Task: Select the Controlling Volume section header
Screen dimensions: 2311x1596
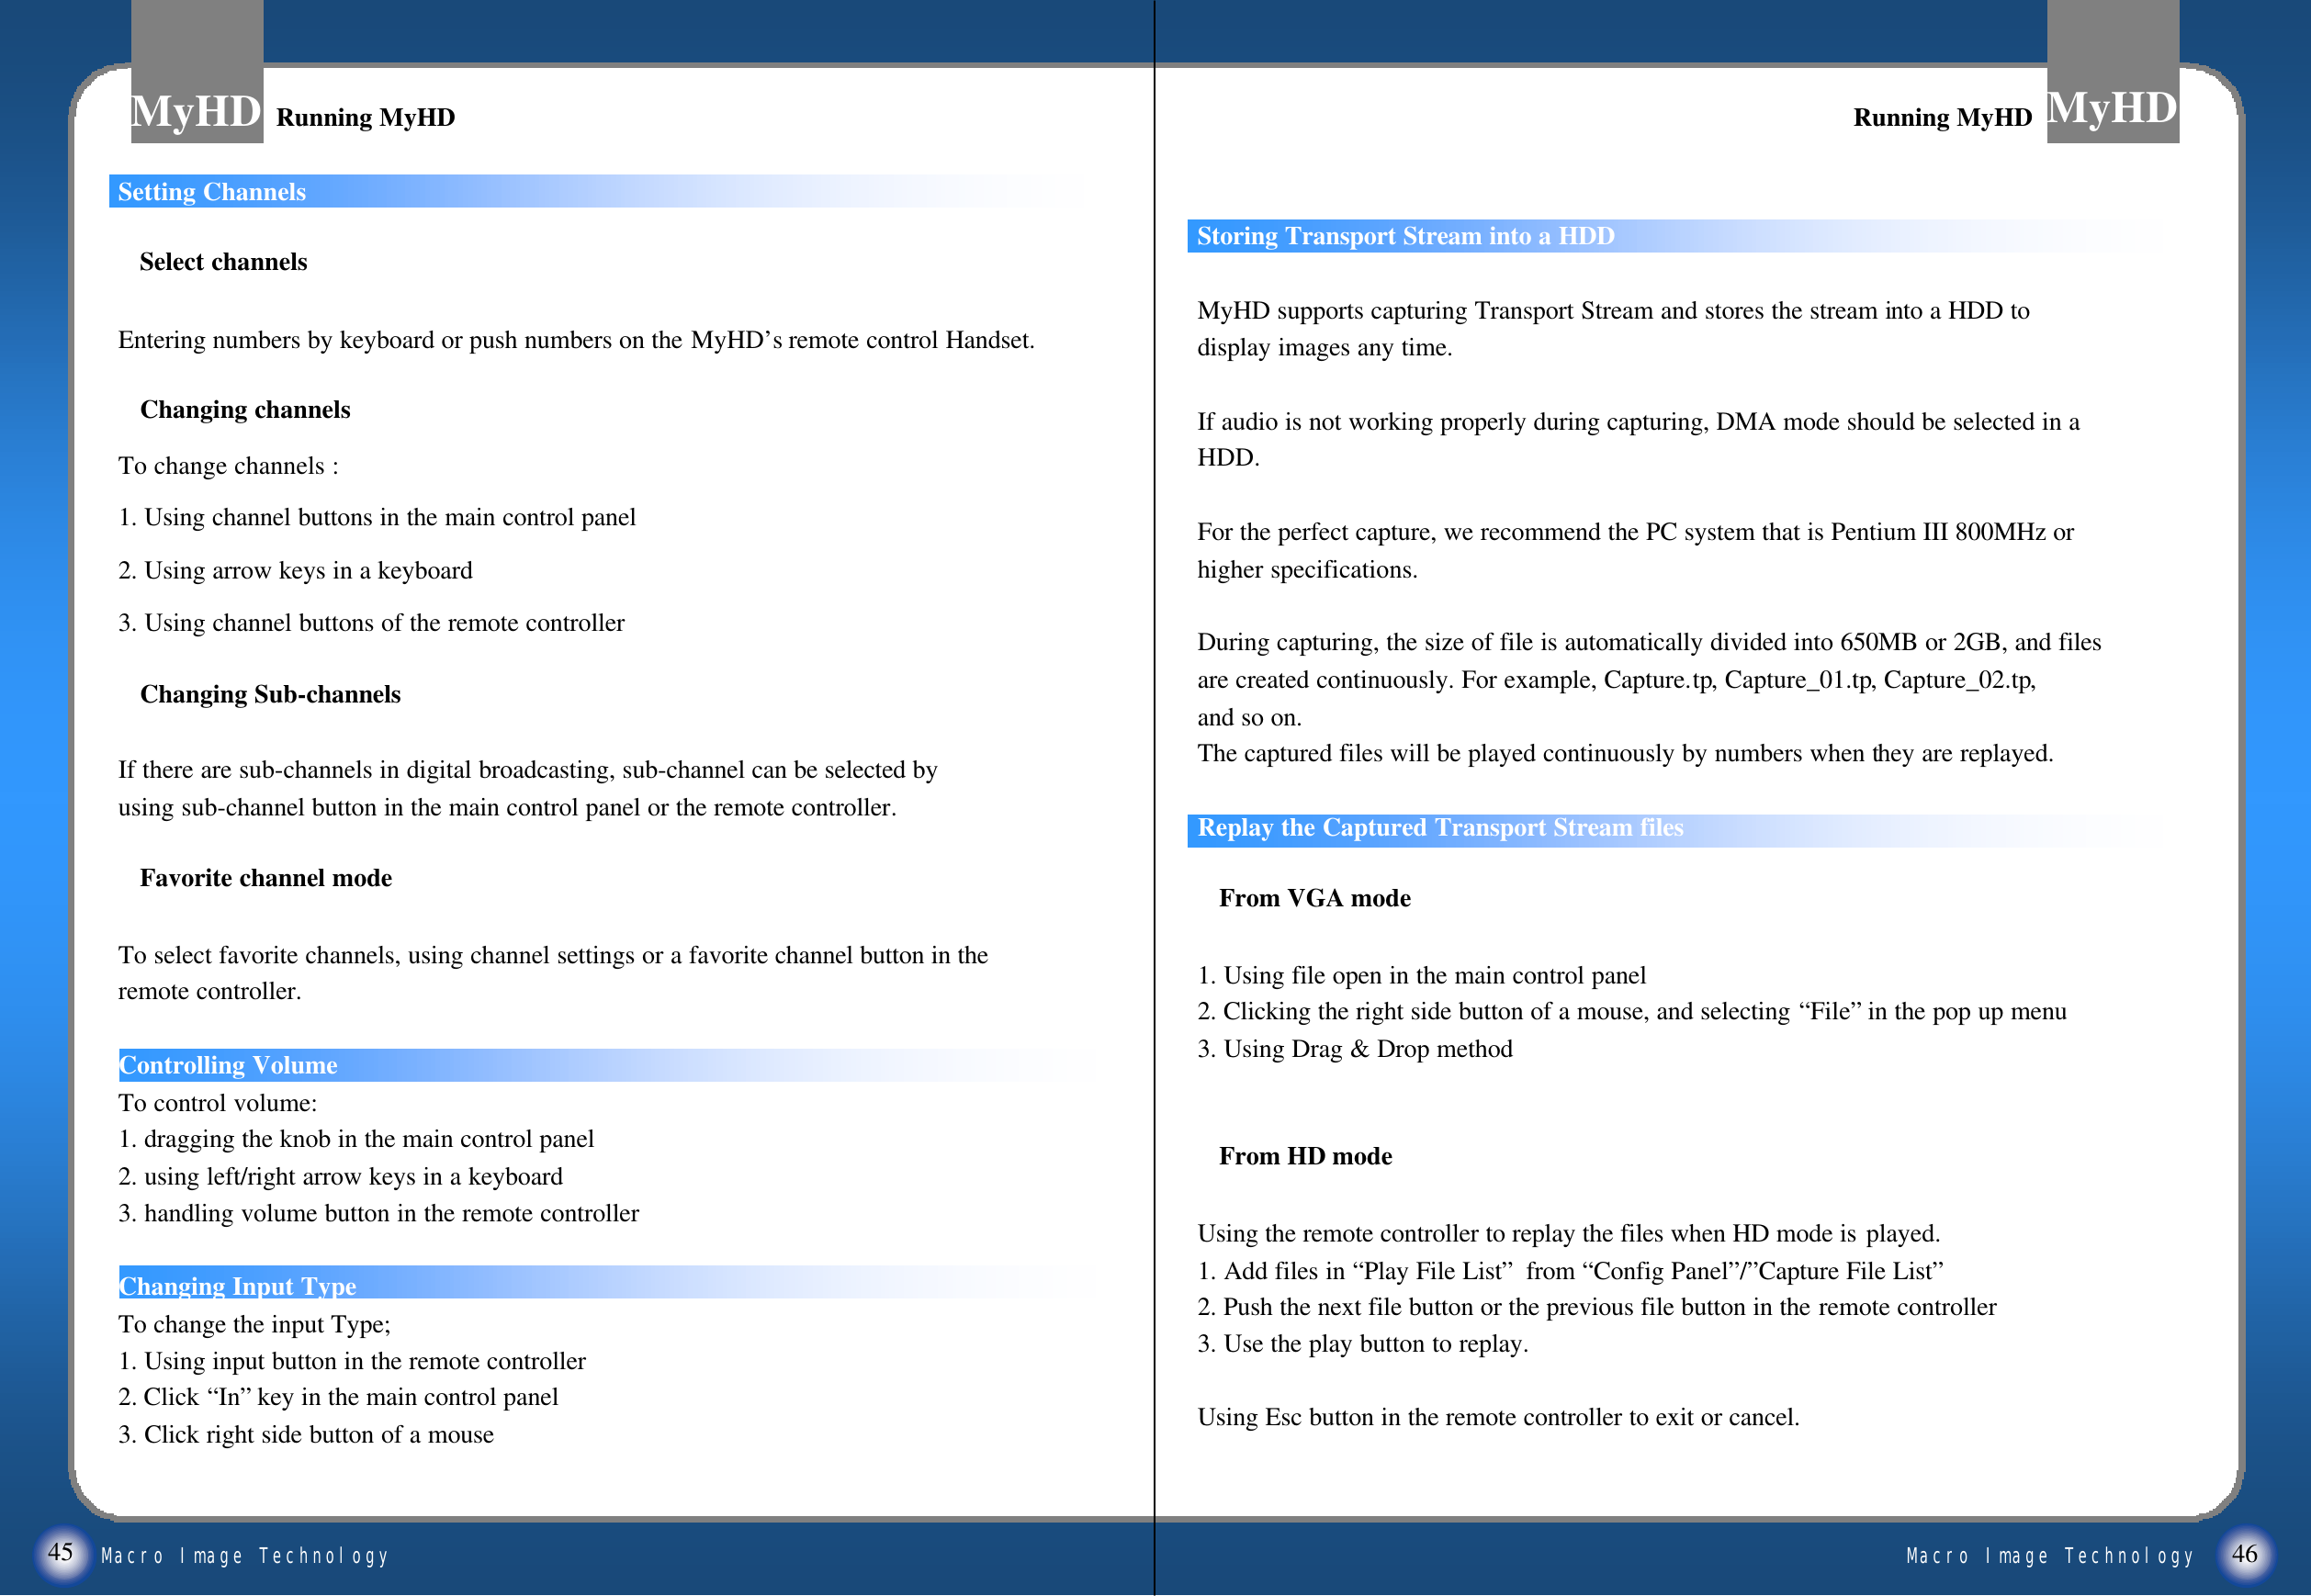Action: (x=228, y=1065)
